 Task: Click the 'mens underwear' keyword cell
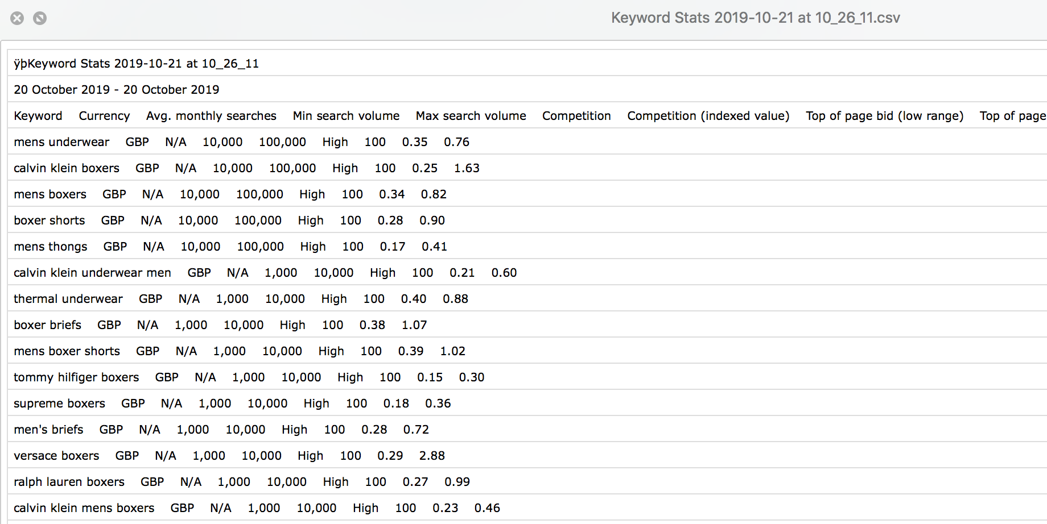point(61,142)
